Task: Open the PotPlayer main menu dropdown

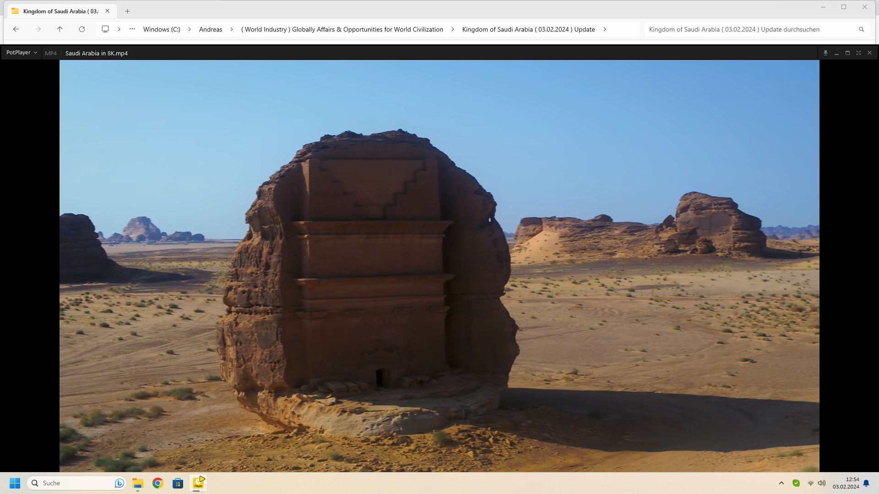Action: pos(22,53)
